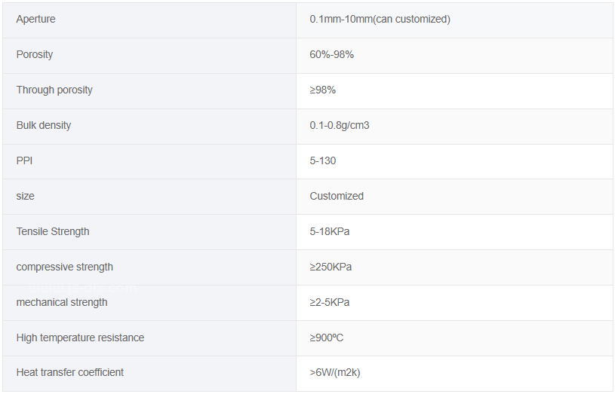
Task: Select the Customized size value
Action: [337, 196]
